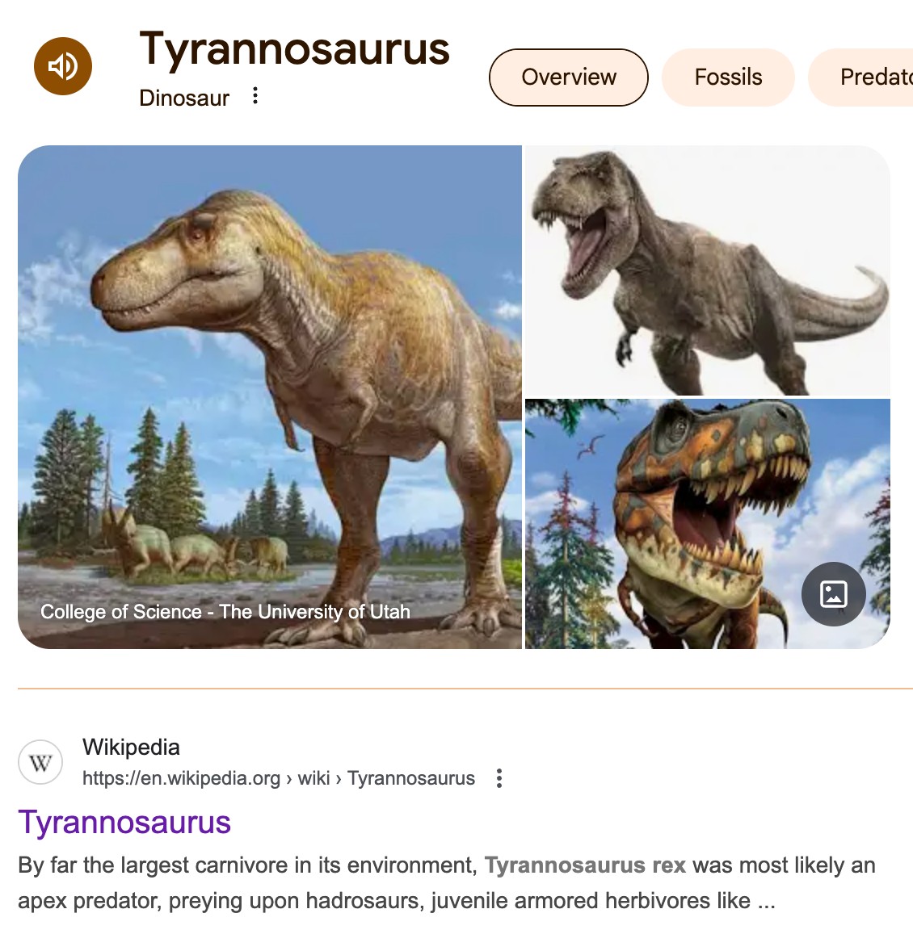913x930 pixels.
Task: Select the Overview tab
Action: pyautogui.click(x=569, y=77)
